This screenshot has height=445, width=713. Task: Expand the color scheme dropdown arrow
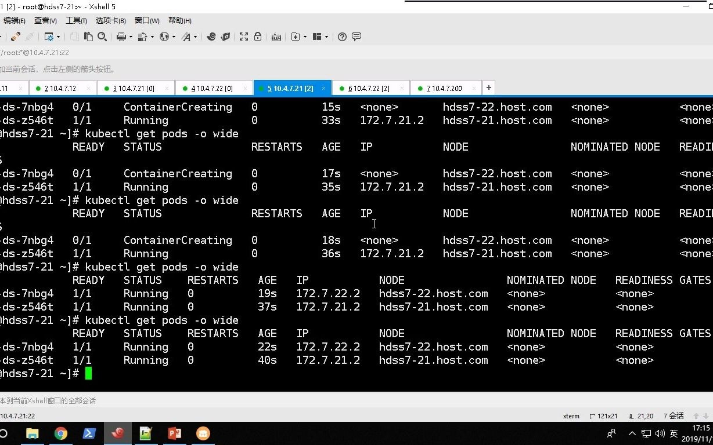coord(152,37)
